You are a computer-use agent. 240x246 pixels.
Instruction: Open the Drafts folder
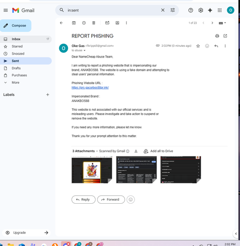pyautogui.click(x=26, y=68)
